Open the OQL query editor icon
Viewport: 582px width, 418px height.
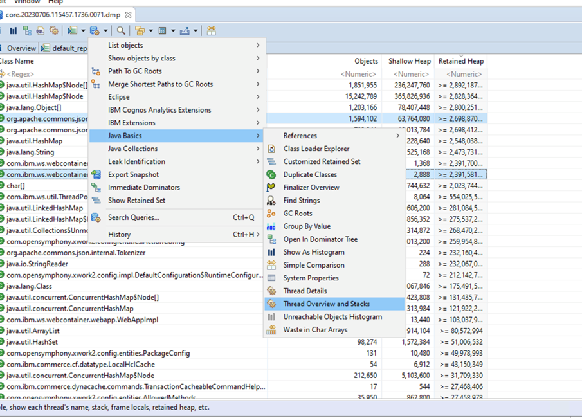click(41, 30)
